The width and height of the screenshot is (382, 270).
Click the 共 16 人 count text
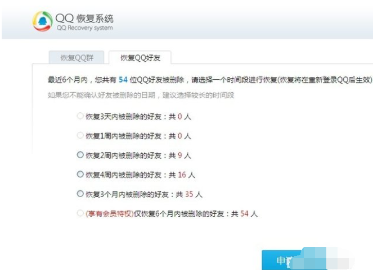[182, 175]
